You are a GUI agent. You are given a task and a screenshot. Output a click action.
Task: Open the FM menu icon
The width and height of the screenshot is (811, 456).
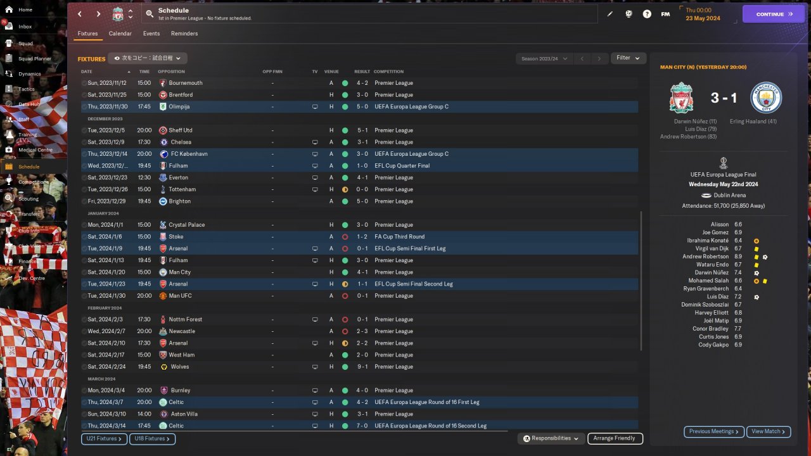point(665,14)
